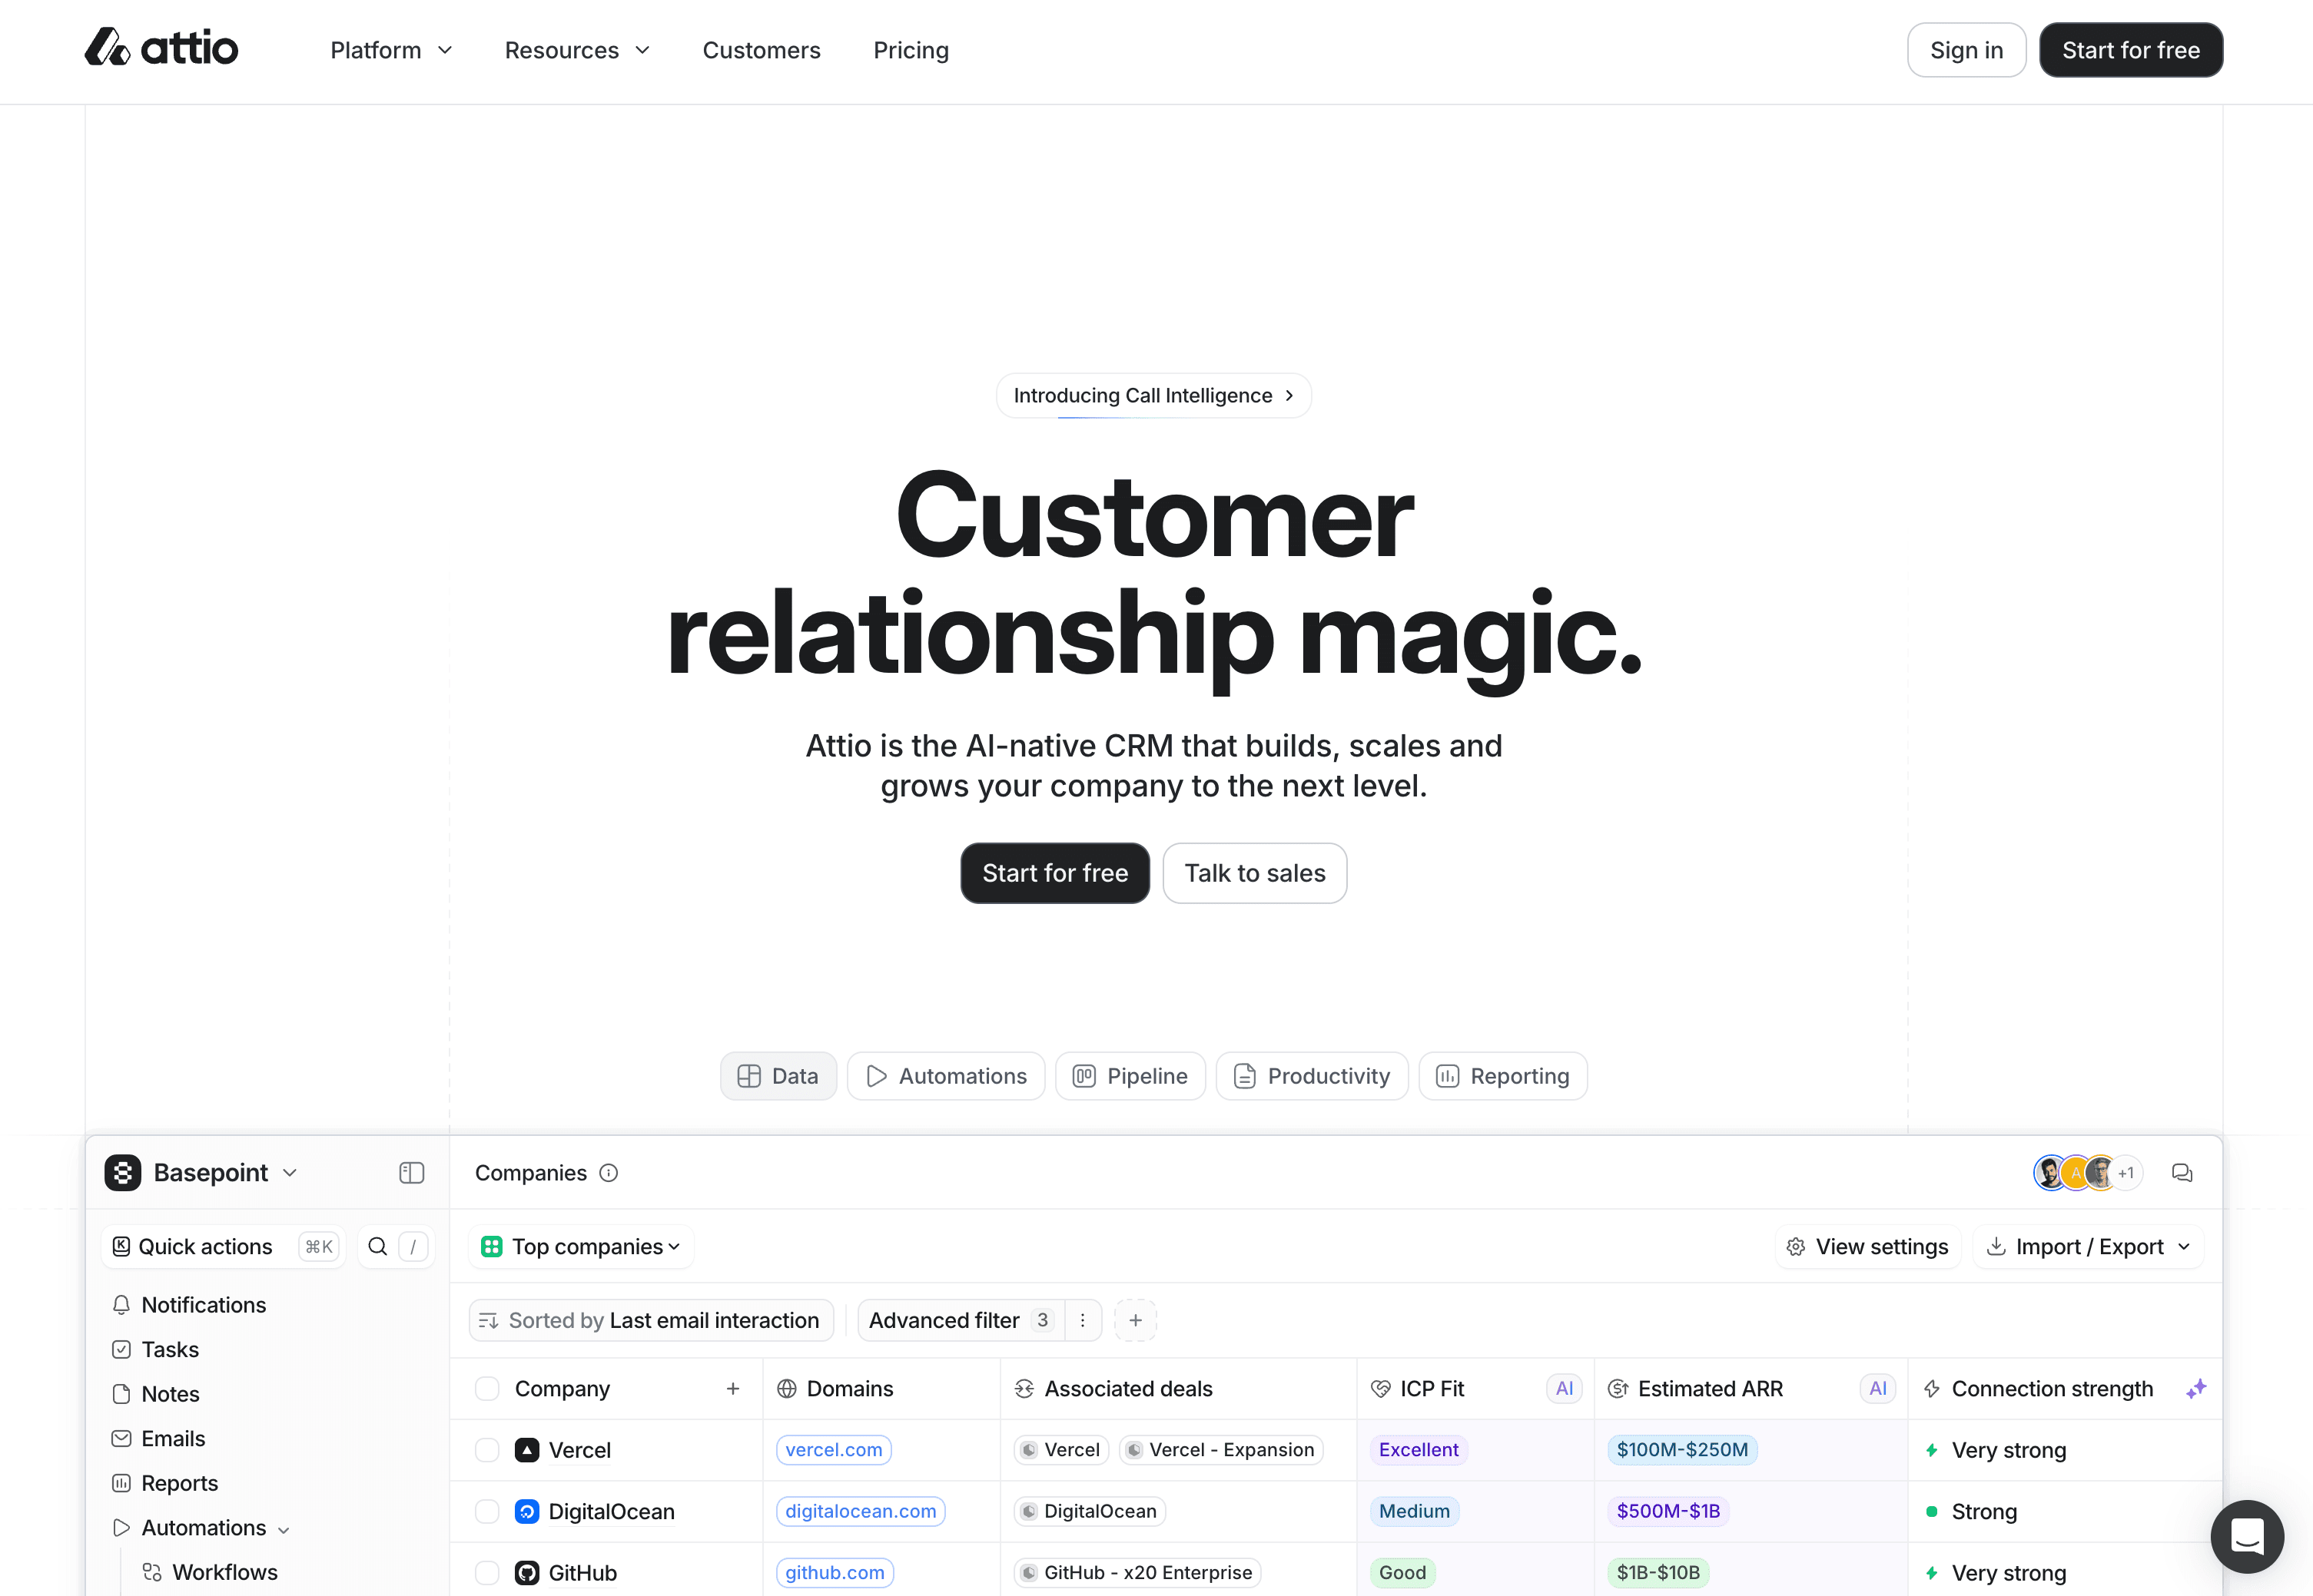Check the DigitalOcean row checkbox
The image size is (2313, 1596).
[x=487, y=1511]
